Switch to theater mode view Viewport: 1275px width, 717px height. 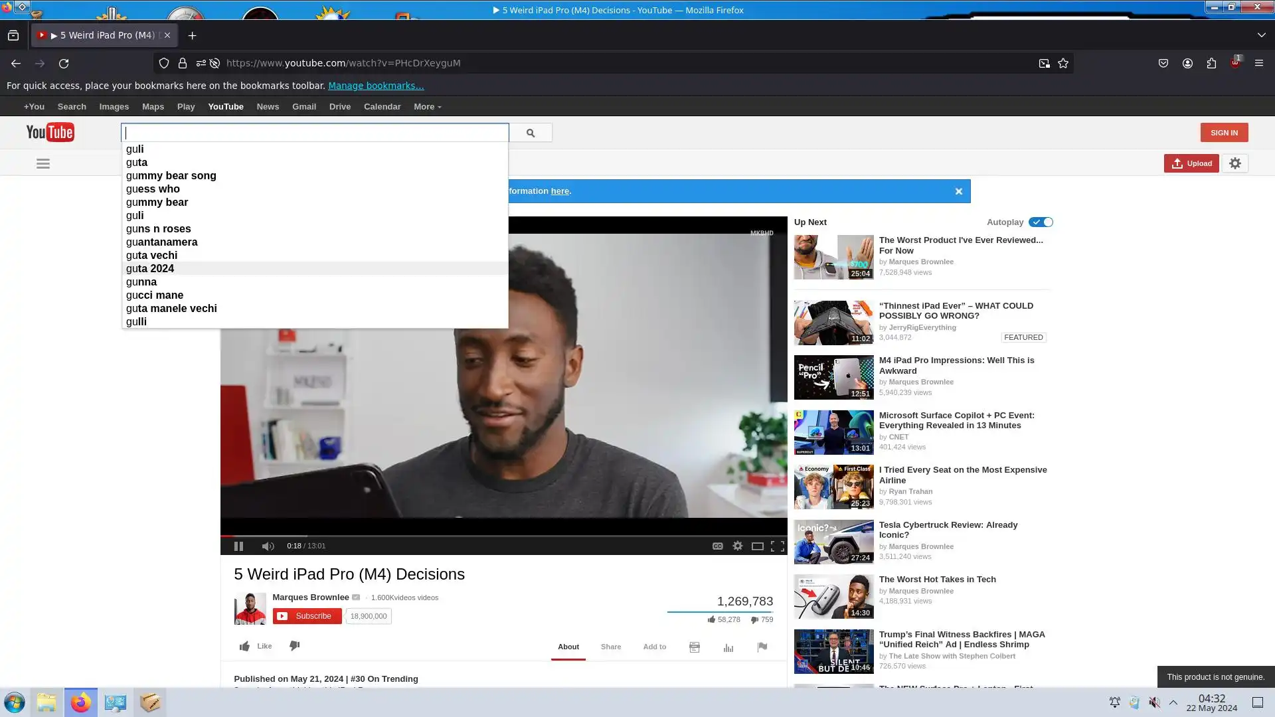[x=757, y=546]
